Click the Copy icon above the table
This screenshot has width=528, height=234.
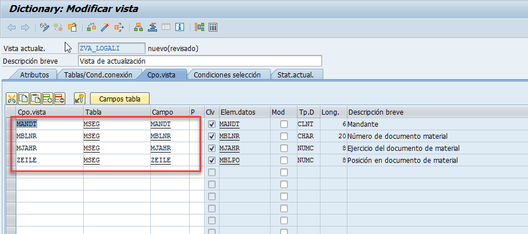[24, 99]
